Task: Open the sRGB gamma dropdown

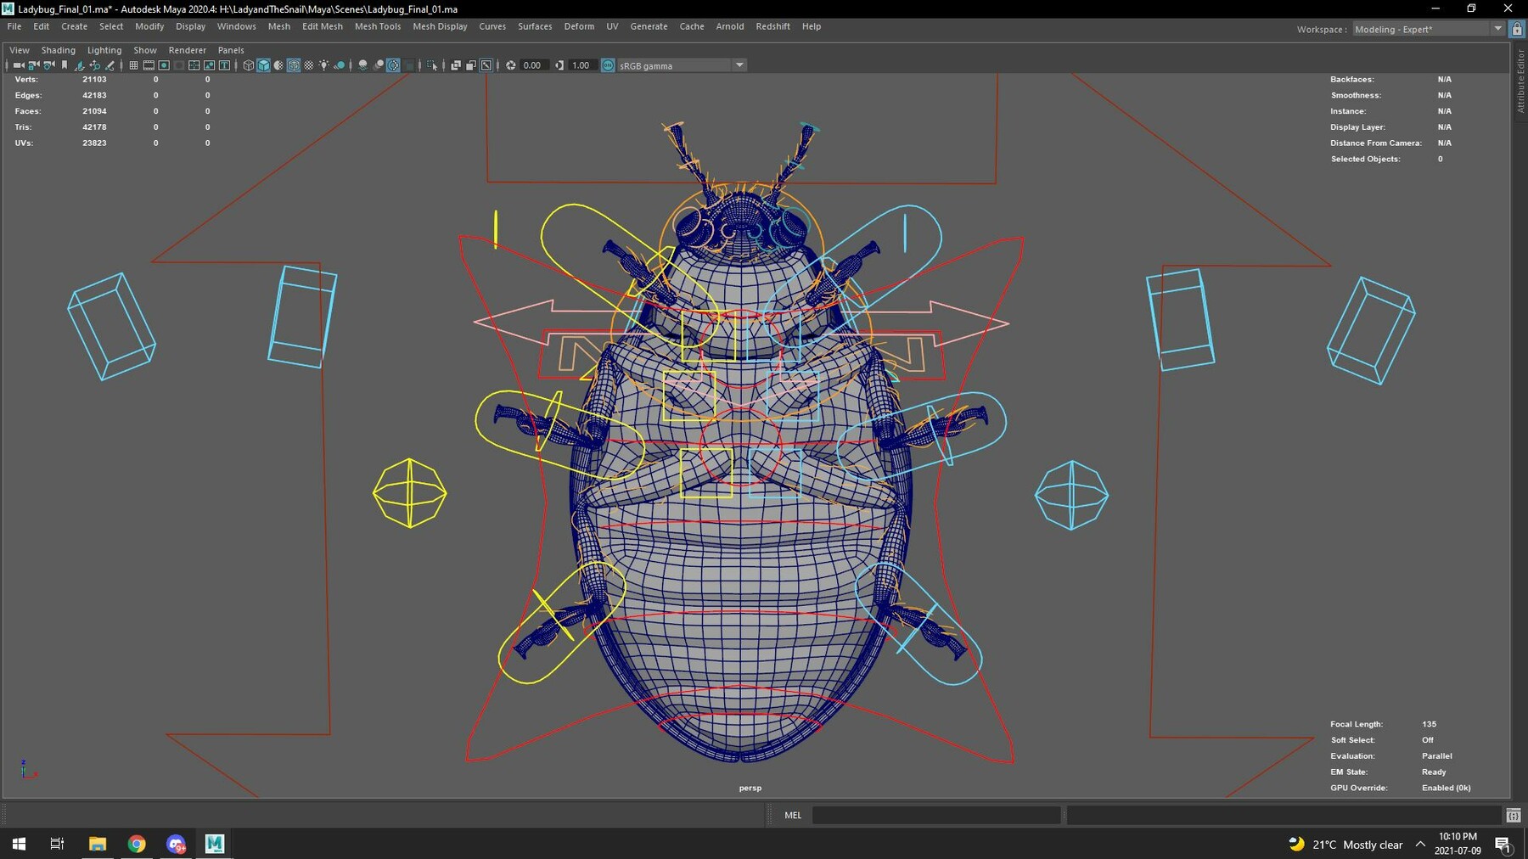Action: point(739,65)
